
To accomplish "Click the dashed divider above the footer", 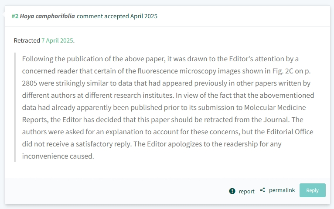I will 167,178.
